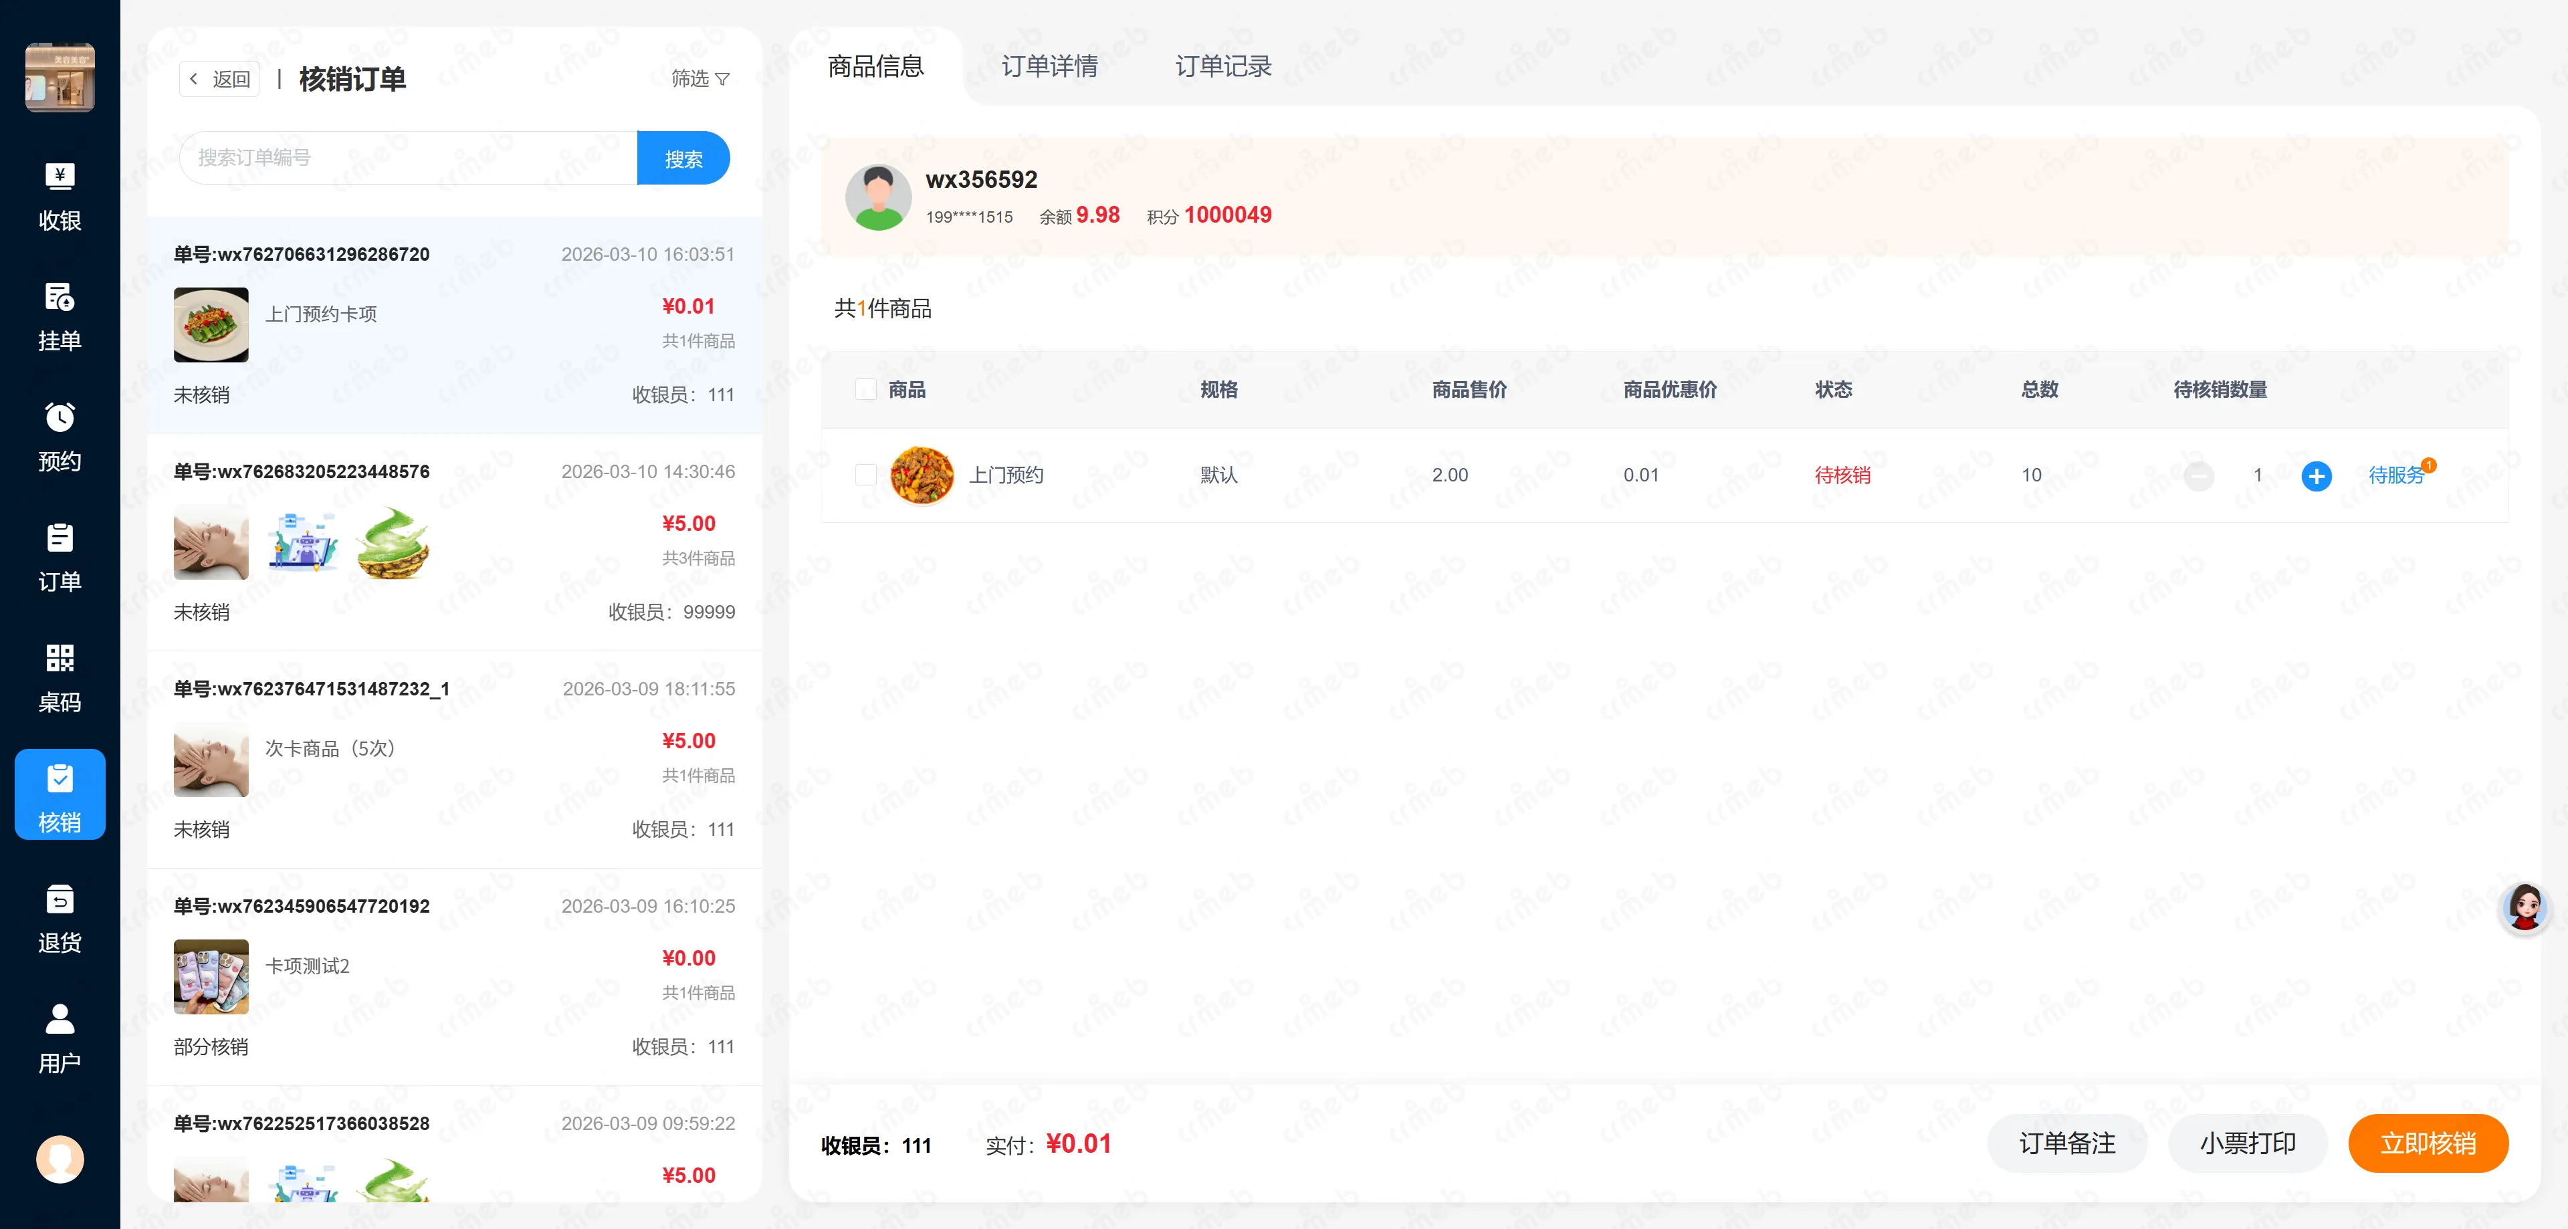Open the 退货 returns section

tap(60, 918)
